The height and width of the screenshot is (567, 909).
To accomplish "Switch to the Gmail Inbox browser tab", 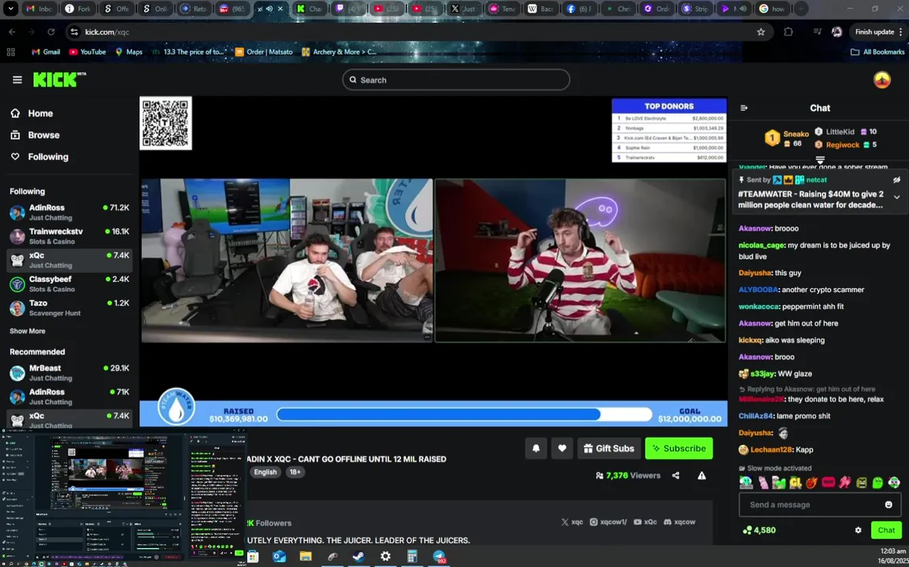I will pyautogui.click(x=39, y=9).
